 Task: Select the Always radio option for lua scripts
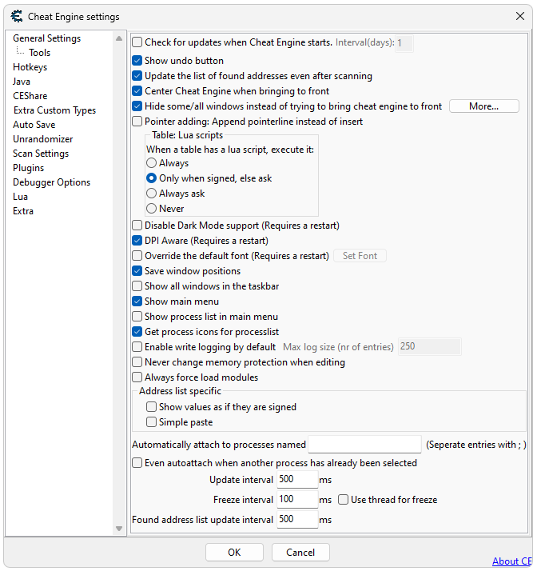[151, 163]
